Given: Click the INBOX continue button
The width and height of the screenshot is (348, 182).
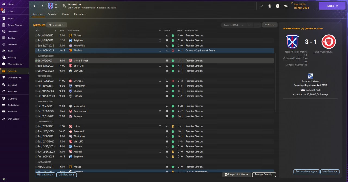Looking at the screenshot, I should coord(332,6).
